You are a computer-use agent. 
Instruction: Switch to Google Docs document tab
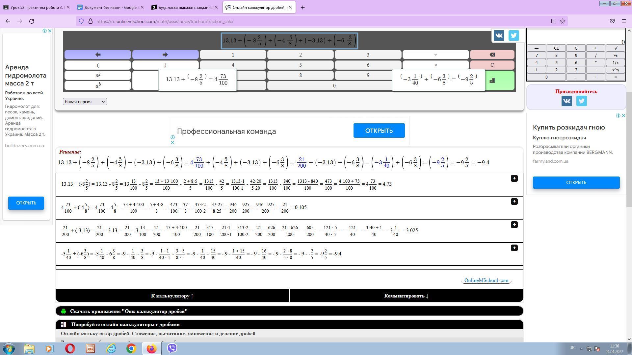click(111, 7)
